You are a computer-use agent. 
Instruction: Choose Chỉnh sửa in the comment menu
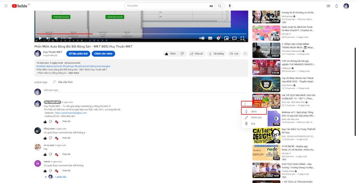pyautogui.click(x=254, y=118)
